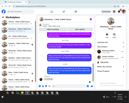The height and width of the screenshot is (103, 129).
Task: Open options for Johnson Johnson member
Action: pyautogui.click(x=122, y=57)
